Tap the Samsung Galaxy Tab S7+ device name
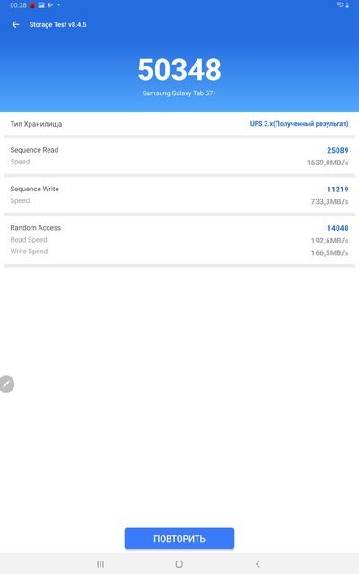Viewport: 359px width, 574px height. point(179,93)
